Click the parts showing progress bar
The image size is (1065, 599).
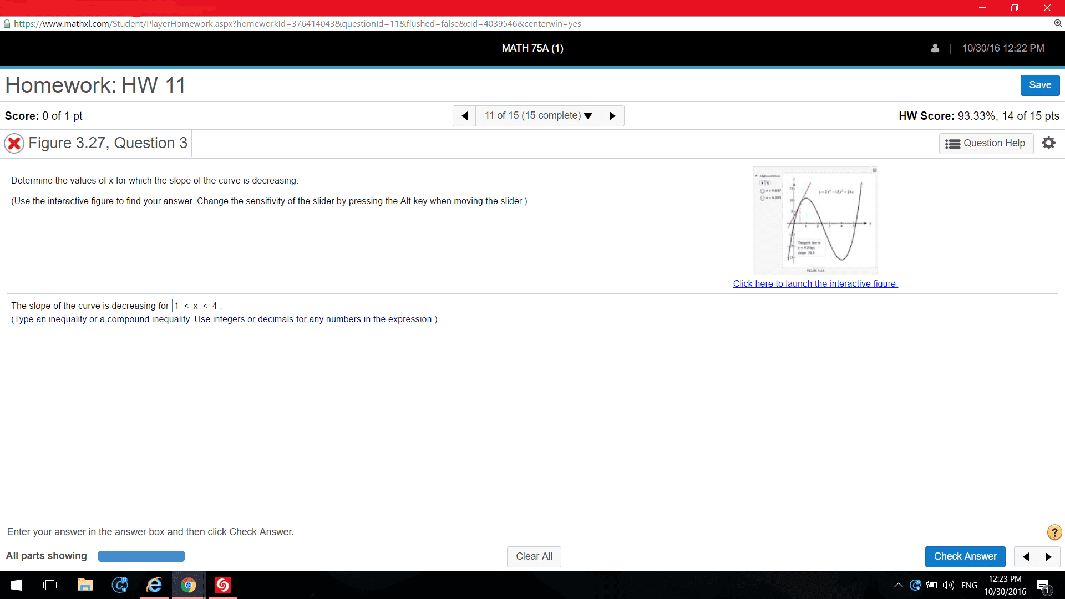point(141,556)
